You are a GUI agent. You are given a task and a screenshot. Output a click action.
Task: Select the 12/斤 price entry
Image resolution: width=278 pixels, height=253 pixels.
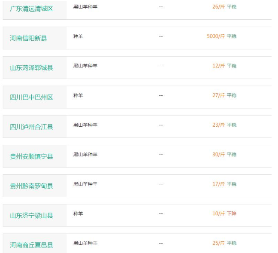[218, 66]
